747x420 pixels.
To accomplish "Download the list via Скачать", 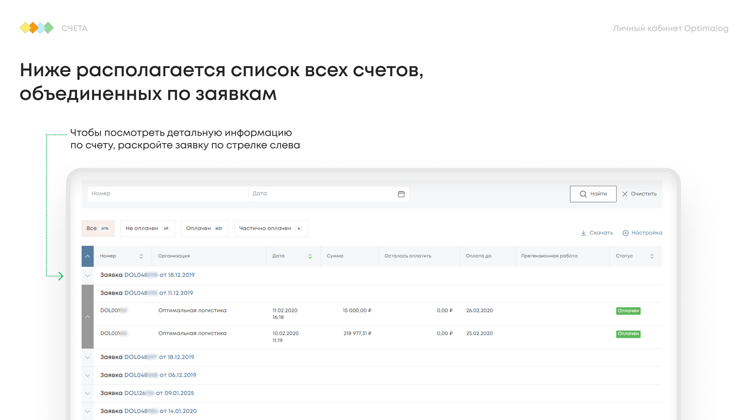I will [x=597, y=233].
